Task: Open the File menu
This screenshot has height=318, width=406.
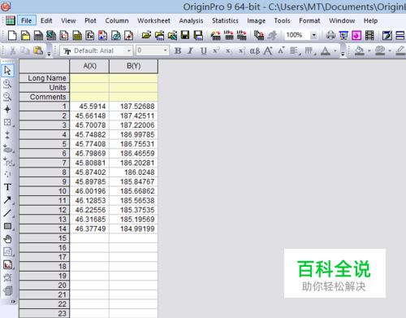Action: pyautogui.click(x=27, y=20)
